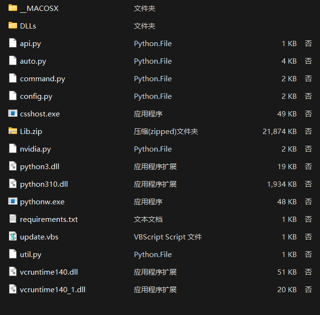
Task: Click the csshost.exe application icon
Action: (x=13, y=114)
